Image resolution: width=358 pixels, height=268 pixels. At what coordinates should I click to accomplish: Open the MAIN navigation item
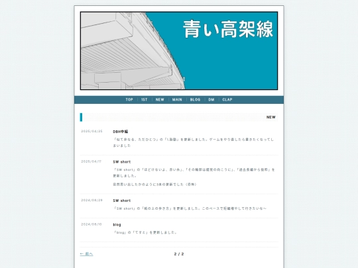pyautogui.click(x=177, y=99)
